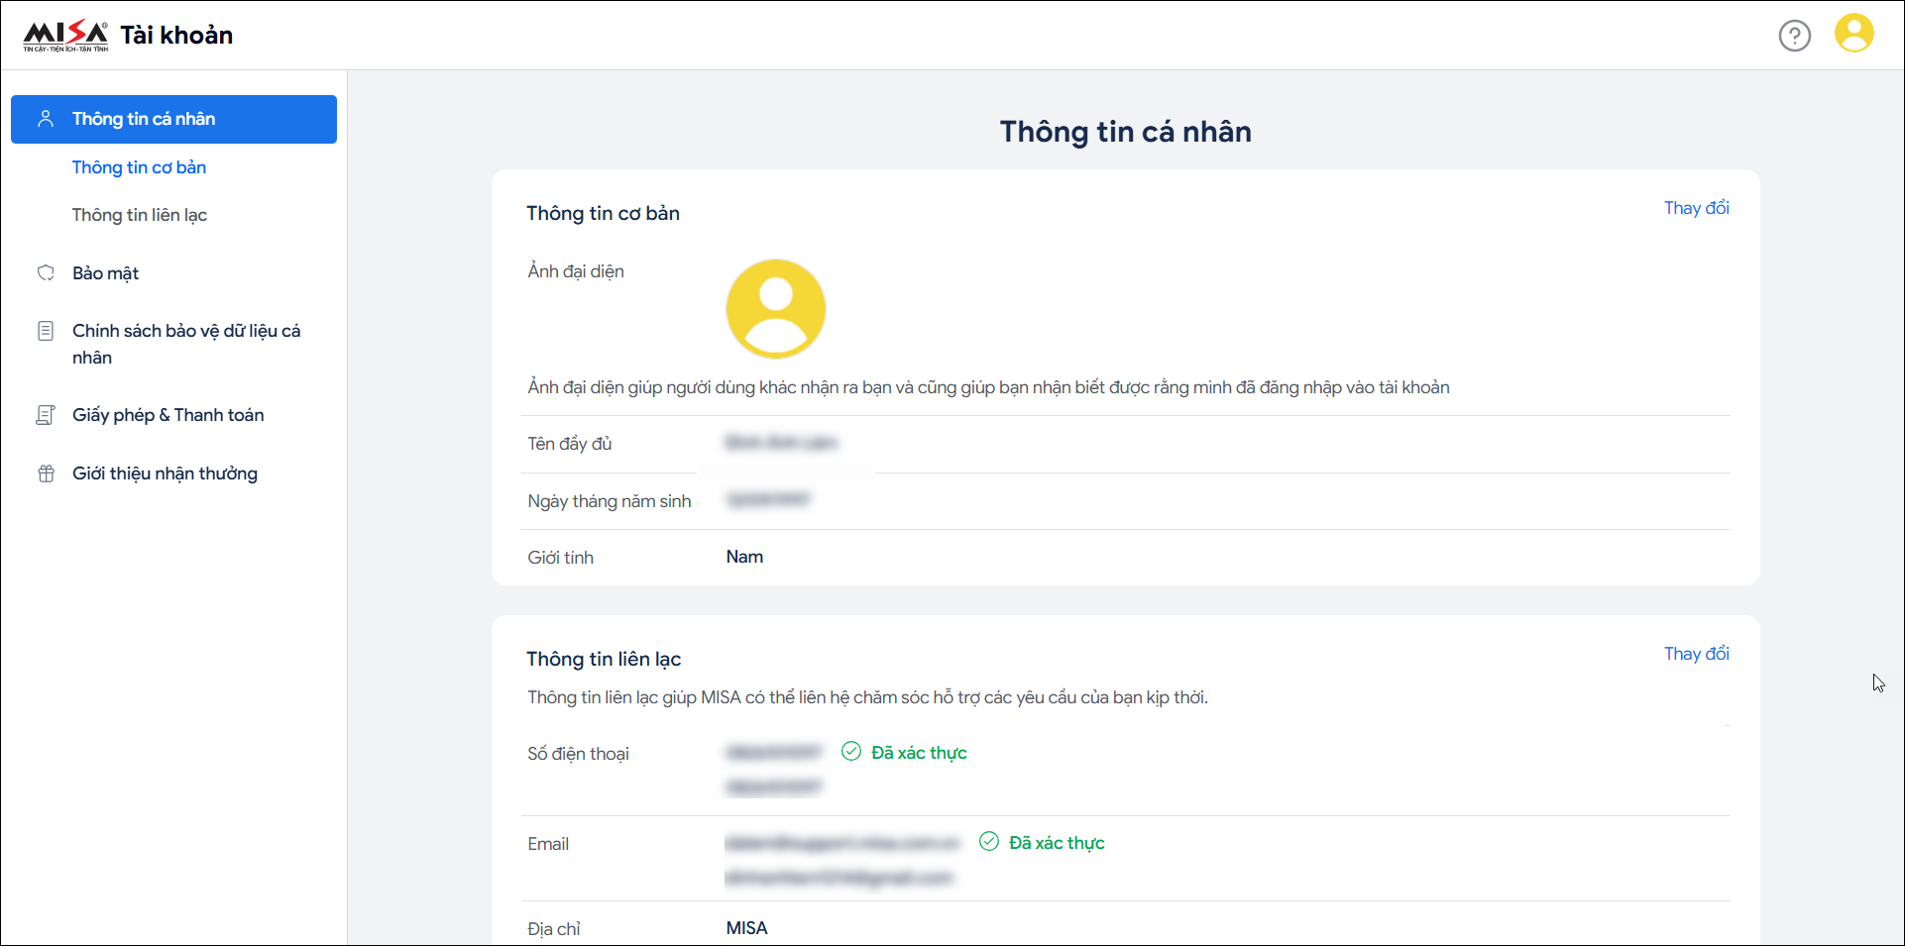
Task: Open Giấy phép & Thanh toán page
Action: tap(168, 415)
